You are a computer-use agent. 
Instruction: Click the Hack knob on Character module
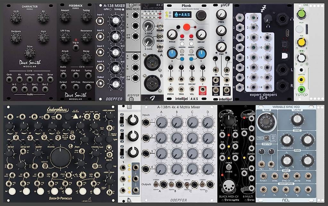coord(43,38)
